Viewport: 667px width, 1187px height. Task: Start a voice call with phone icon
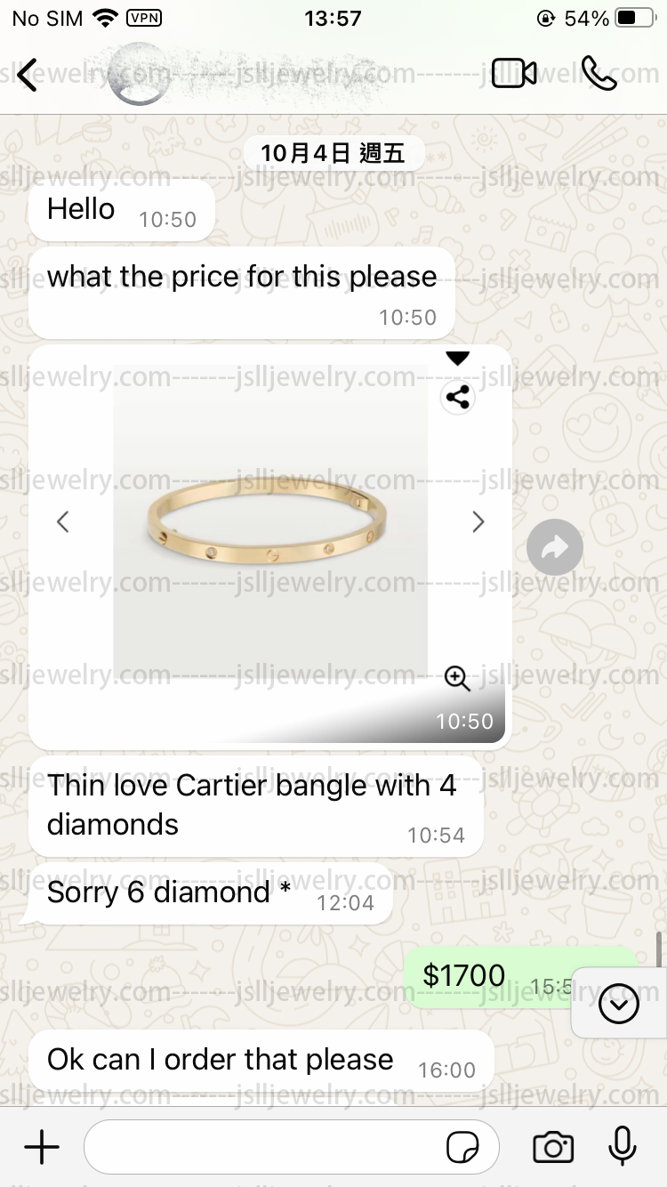[599, 74]
